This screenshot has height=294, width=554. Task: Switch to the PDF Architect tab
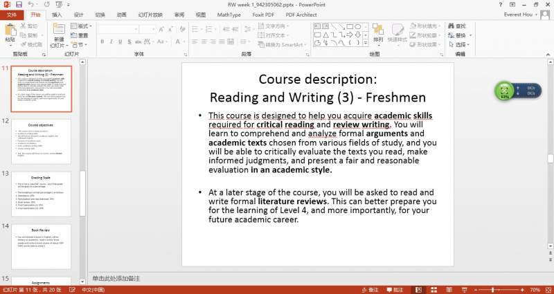pyautogui.click(x=301, y=15)
